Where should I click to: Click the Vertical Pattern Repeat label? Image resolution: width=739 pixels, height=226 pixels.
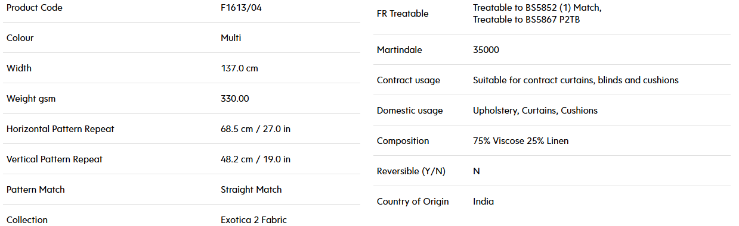point(54,159)
